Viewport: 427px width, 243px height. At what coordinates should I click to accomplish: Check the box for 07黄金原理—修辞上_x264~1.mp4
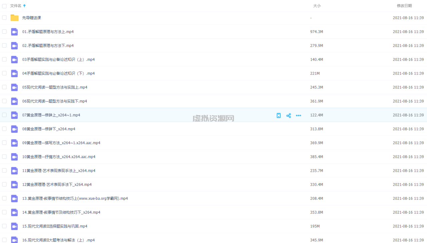coord(4,115)
